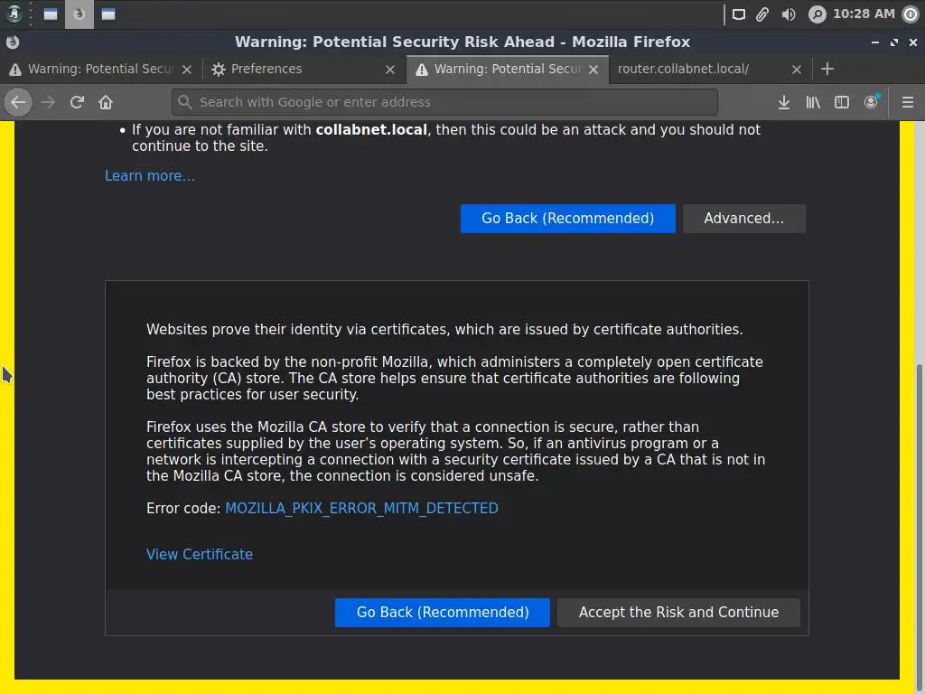
Task: Click the forward arrow navigation button
Action: [x=48, y=102]
